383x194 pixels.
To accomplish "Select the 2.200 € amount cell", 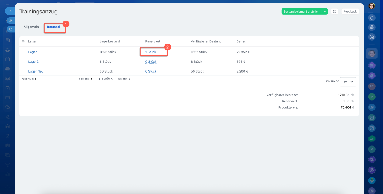I will pos(242,71).
